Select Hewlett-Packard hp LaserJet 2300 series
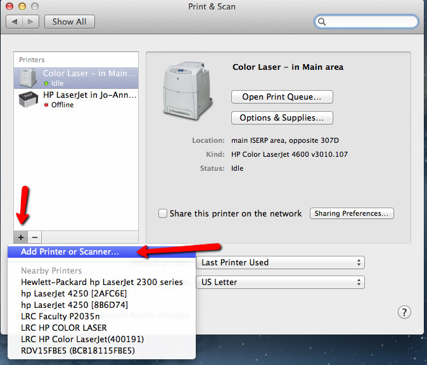The height and width of the screenshot is (365, 427). click(101, 282)
